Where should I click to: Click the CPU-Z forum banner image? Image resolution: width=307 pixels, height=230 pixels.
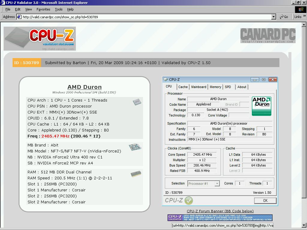click(x=220, y=218)
